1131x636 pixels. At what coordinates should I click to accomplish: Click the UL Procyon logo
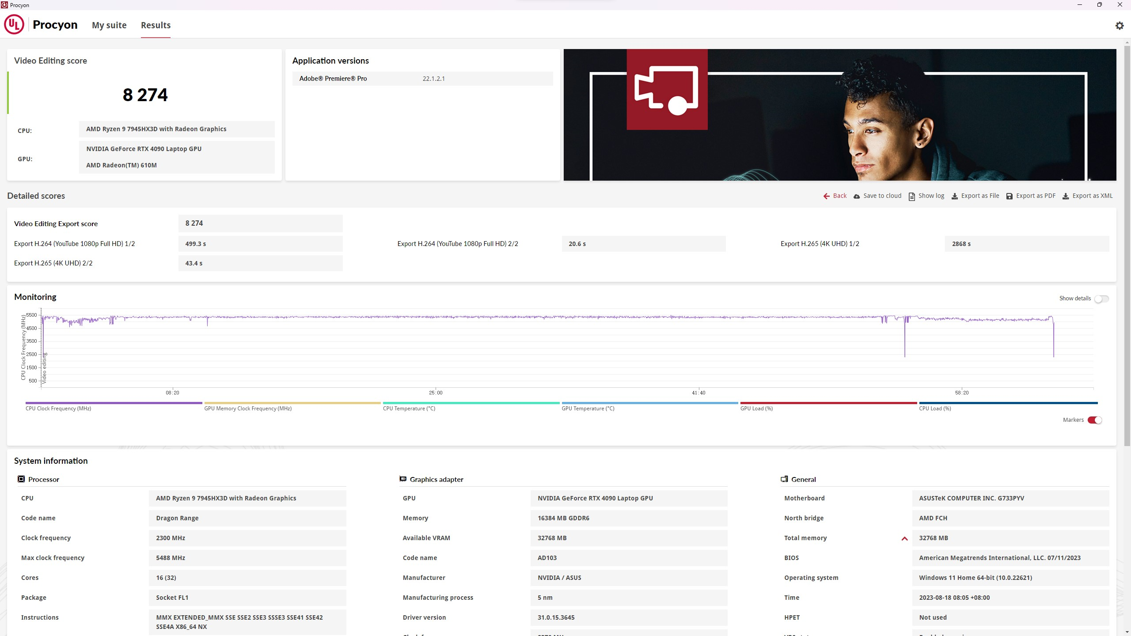click(14, 25)
